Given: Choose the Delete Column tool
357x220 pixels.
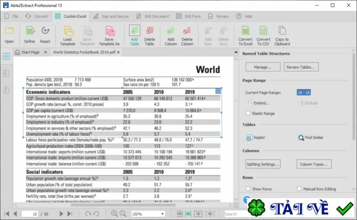Looking at the screenshot, I should click(187, 36).
